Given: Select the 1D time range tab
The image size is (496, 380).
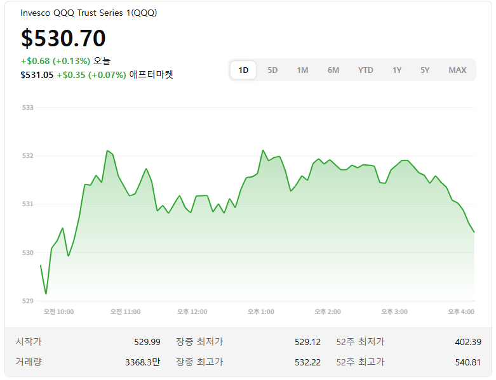Looking at the screenshot, I should pos(243,70).
